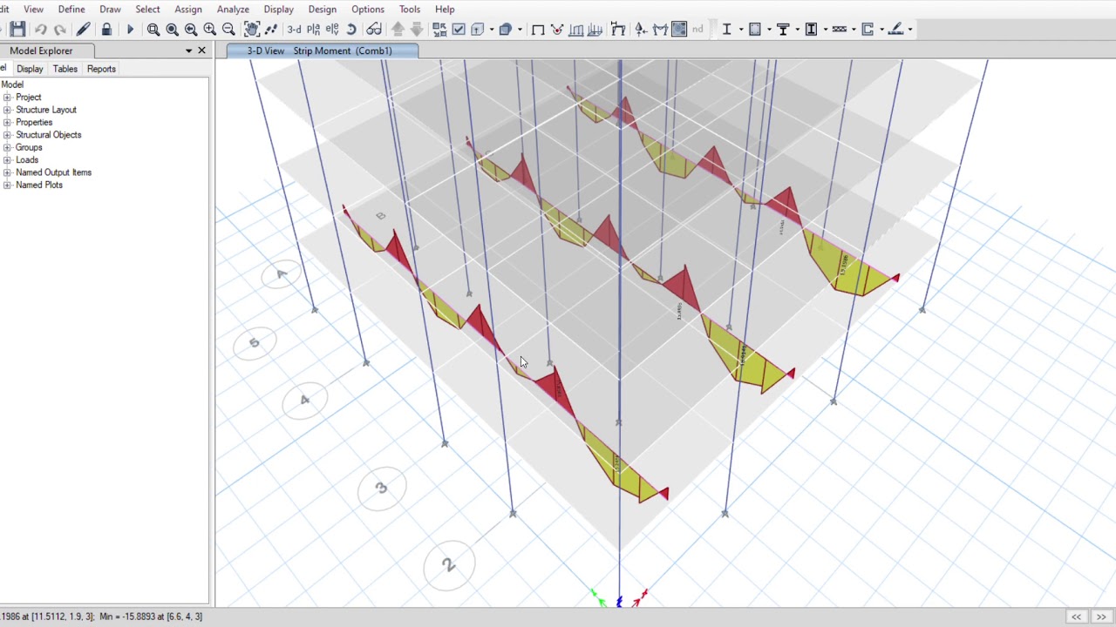
Task: Select the pan hand tool
Action: tap(252, 29)
